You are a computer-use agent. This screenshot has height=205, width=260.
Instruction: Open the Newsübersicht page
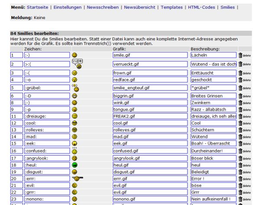tap(140, 7)
